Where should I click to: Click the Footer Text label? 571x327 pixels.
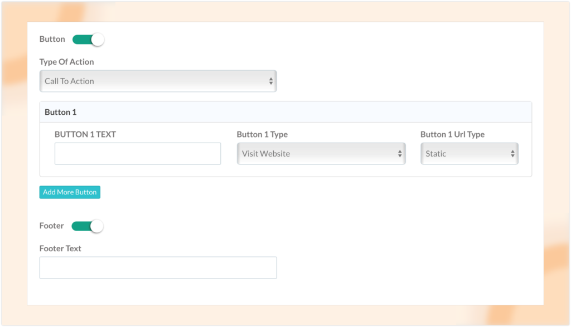(x=60, y=248)
